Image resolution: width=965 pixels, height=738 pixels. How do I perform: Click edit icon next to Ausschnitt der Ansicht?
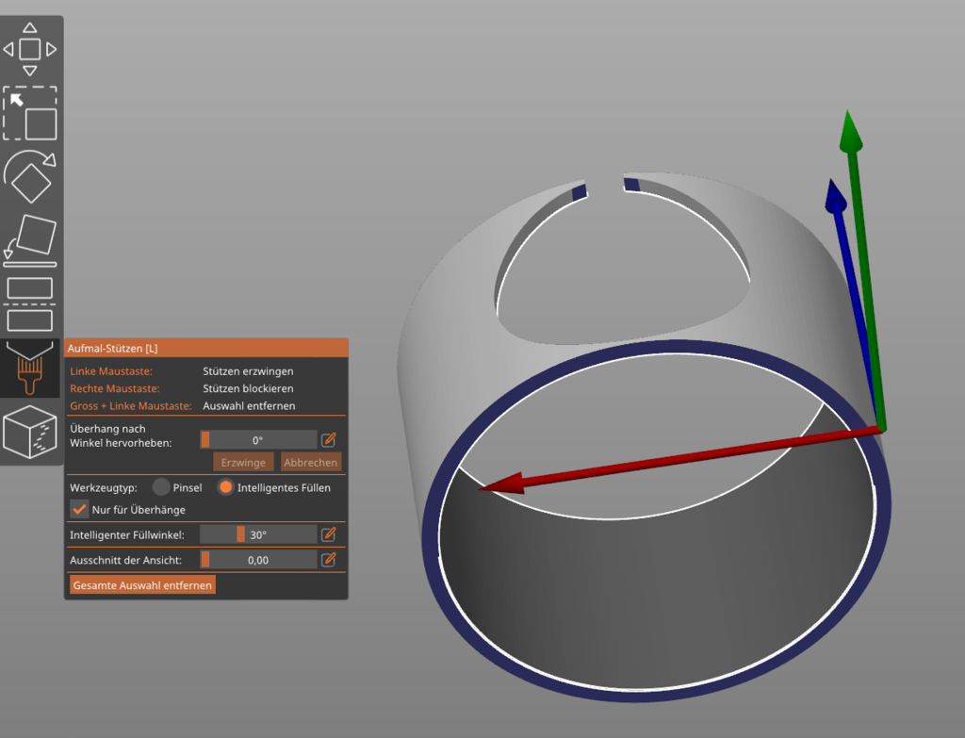[x=329, y=560]
